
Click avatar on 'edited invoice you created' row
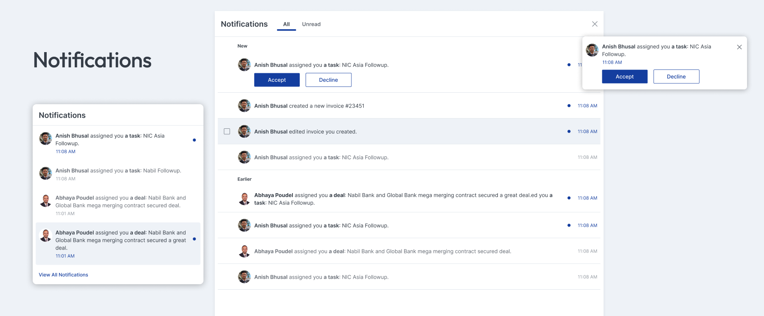(x=244, y=132)
